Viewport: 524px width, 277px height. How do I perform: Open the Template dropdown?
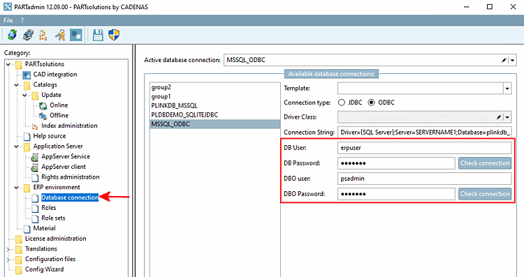pos(507,89)
